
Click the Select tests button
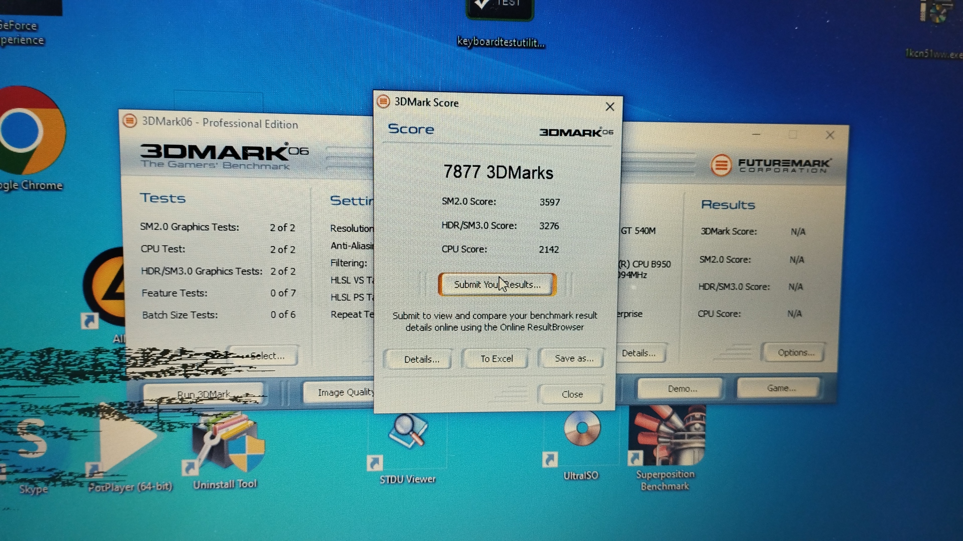click(x=267, y=356)
